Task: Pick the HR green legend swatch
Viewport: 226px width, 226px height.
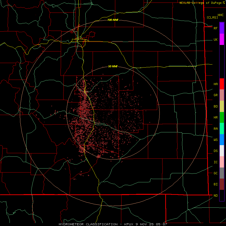Action: pos(222,117)
